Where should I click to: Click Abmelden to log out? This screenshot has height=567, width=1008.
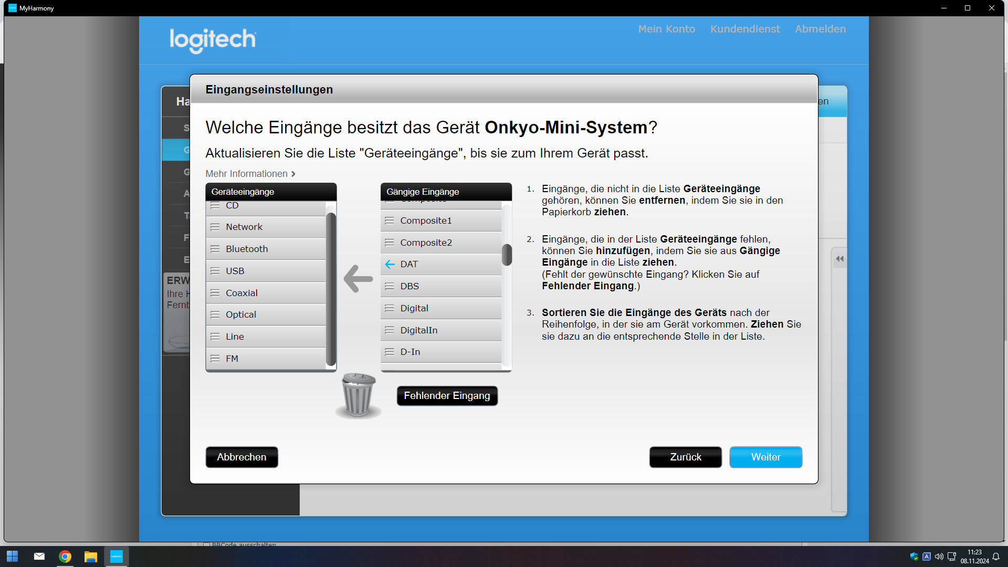click(x=820, y=29)
